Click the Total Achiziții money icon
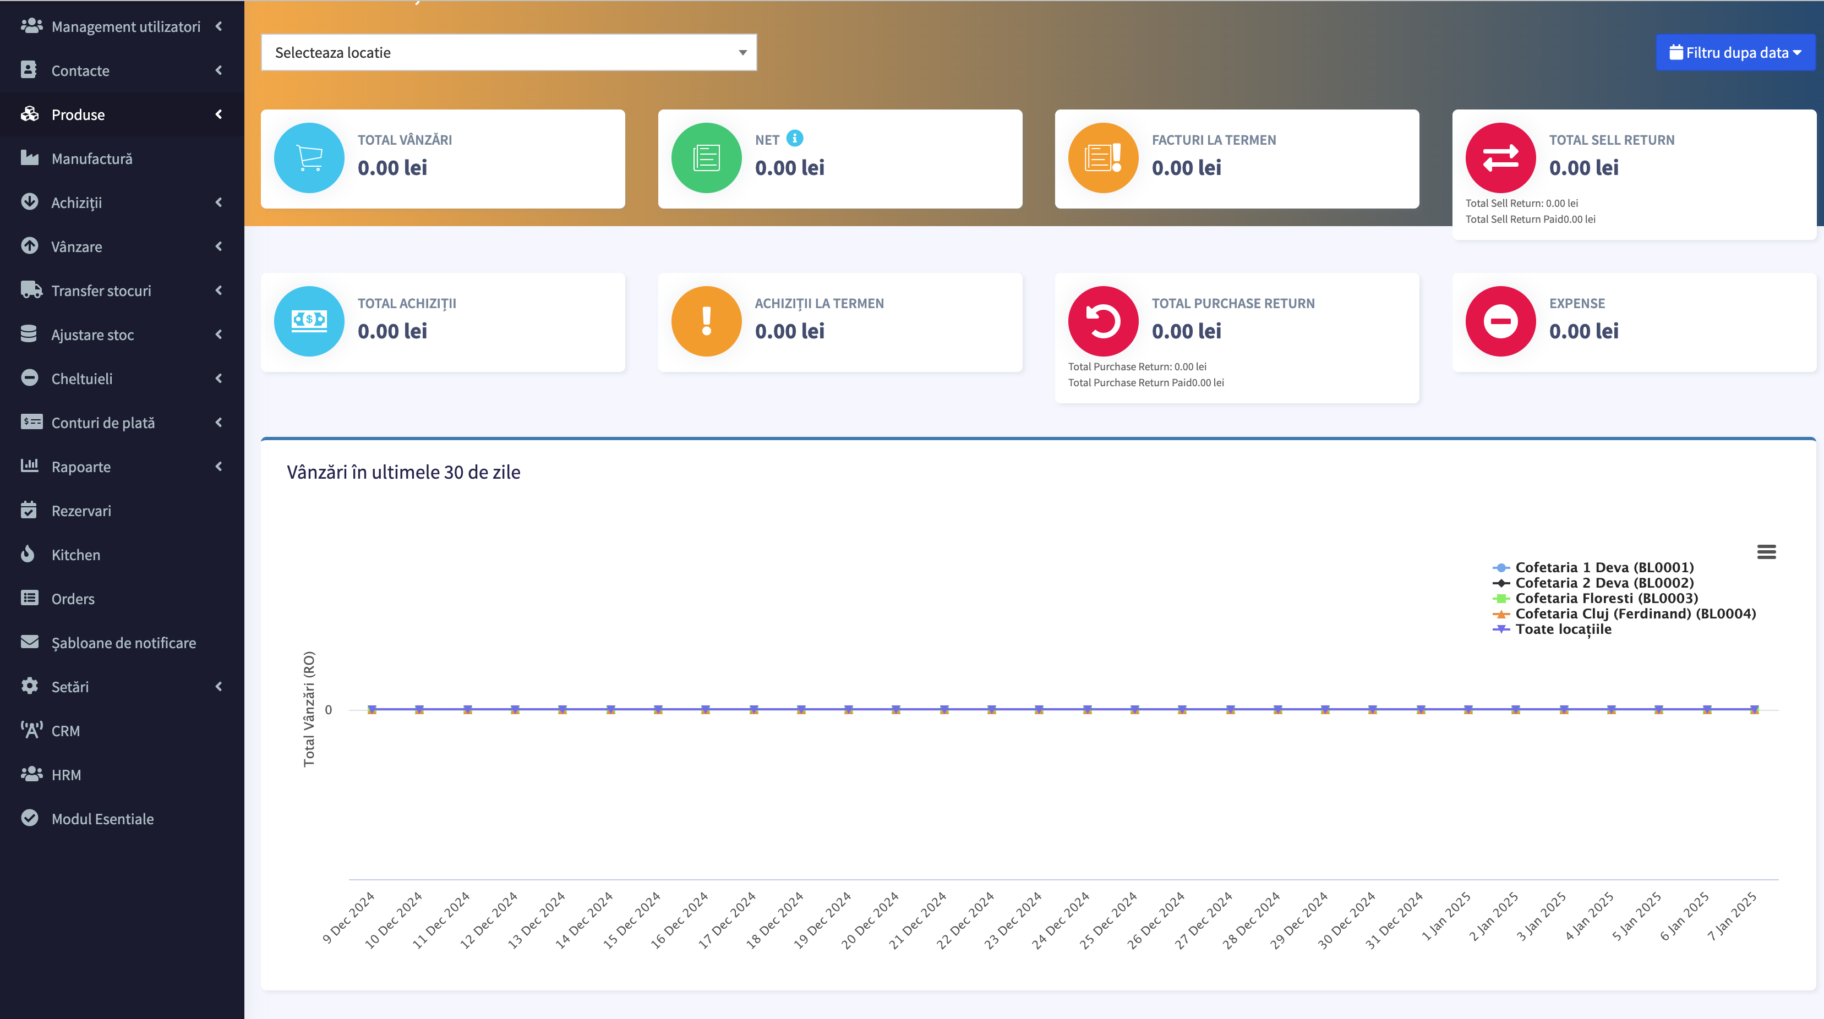 point(309,321)
